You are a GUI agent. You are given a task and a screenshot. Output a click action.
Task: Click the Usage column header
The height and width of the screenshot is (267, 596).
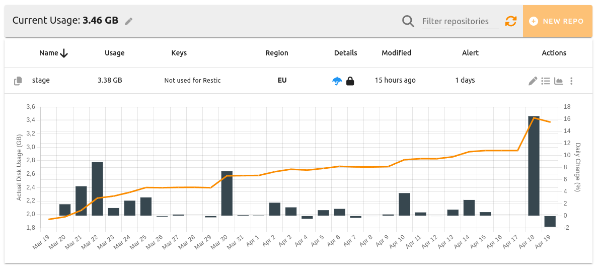[115, 53]
